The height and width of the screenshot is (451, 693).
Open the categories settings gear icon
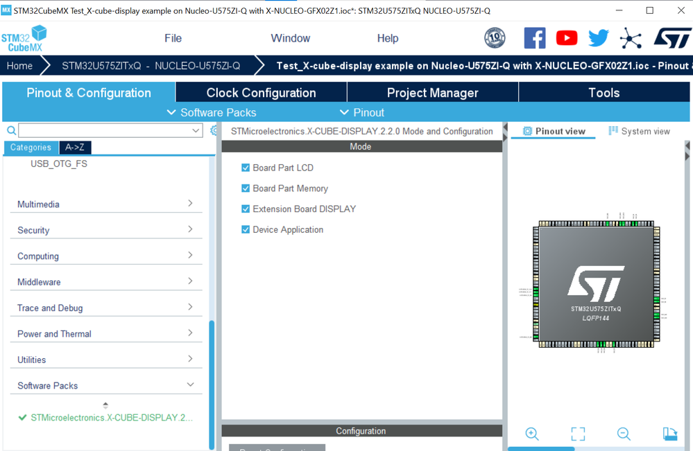(214, 131)
